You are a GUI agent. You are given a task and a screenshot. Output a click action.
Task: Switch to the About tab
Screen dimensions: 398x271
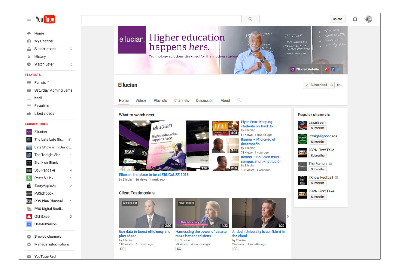pyautogui.click(x=225, y=101)
